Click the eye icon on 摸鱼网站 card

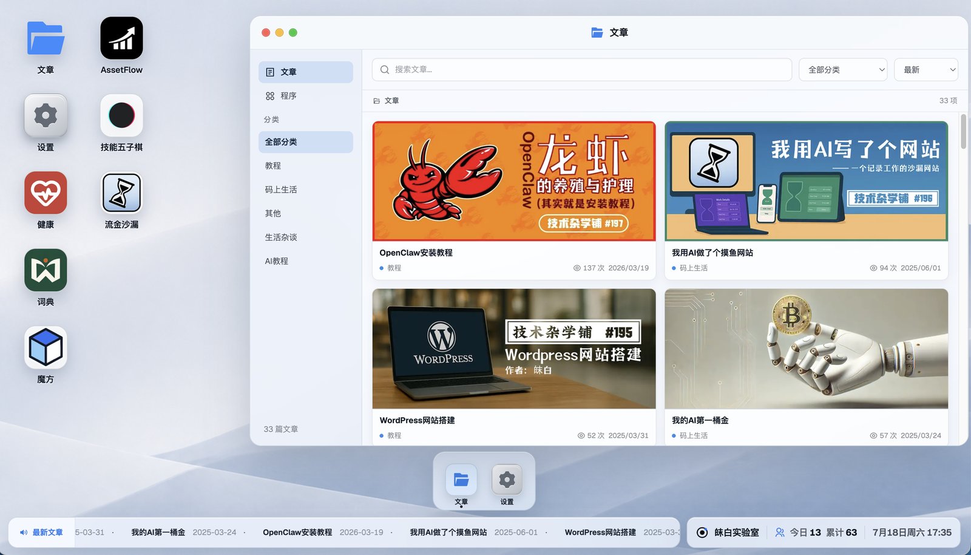(x=873, y=268)
